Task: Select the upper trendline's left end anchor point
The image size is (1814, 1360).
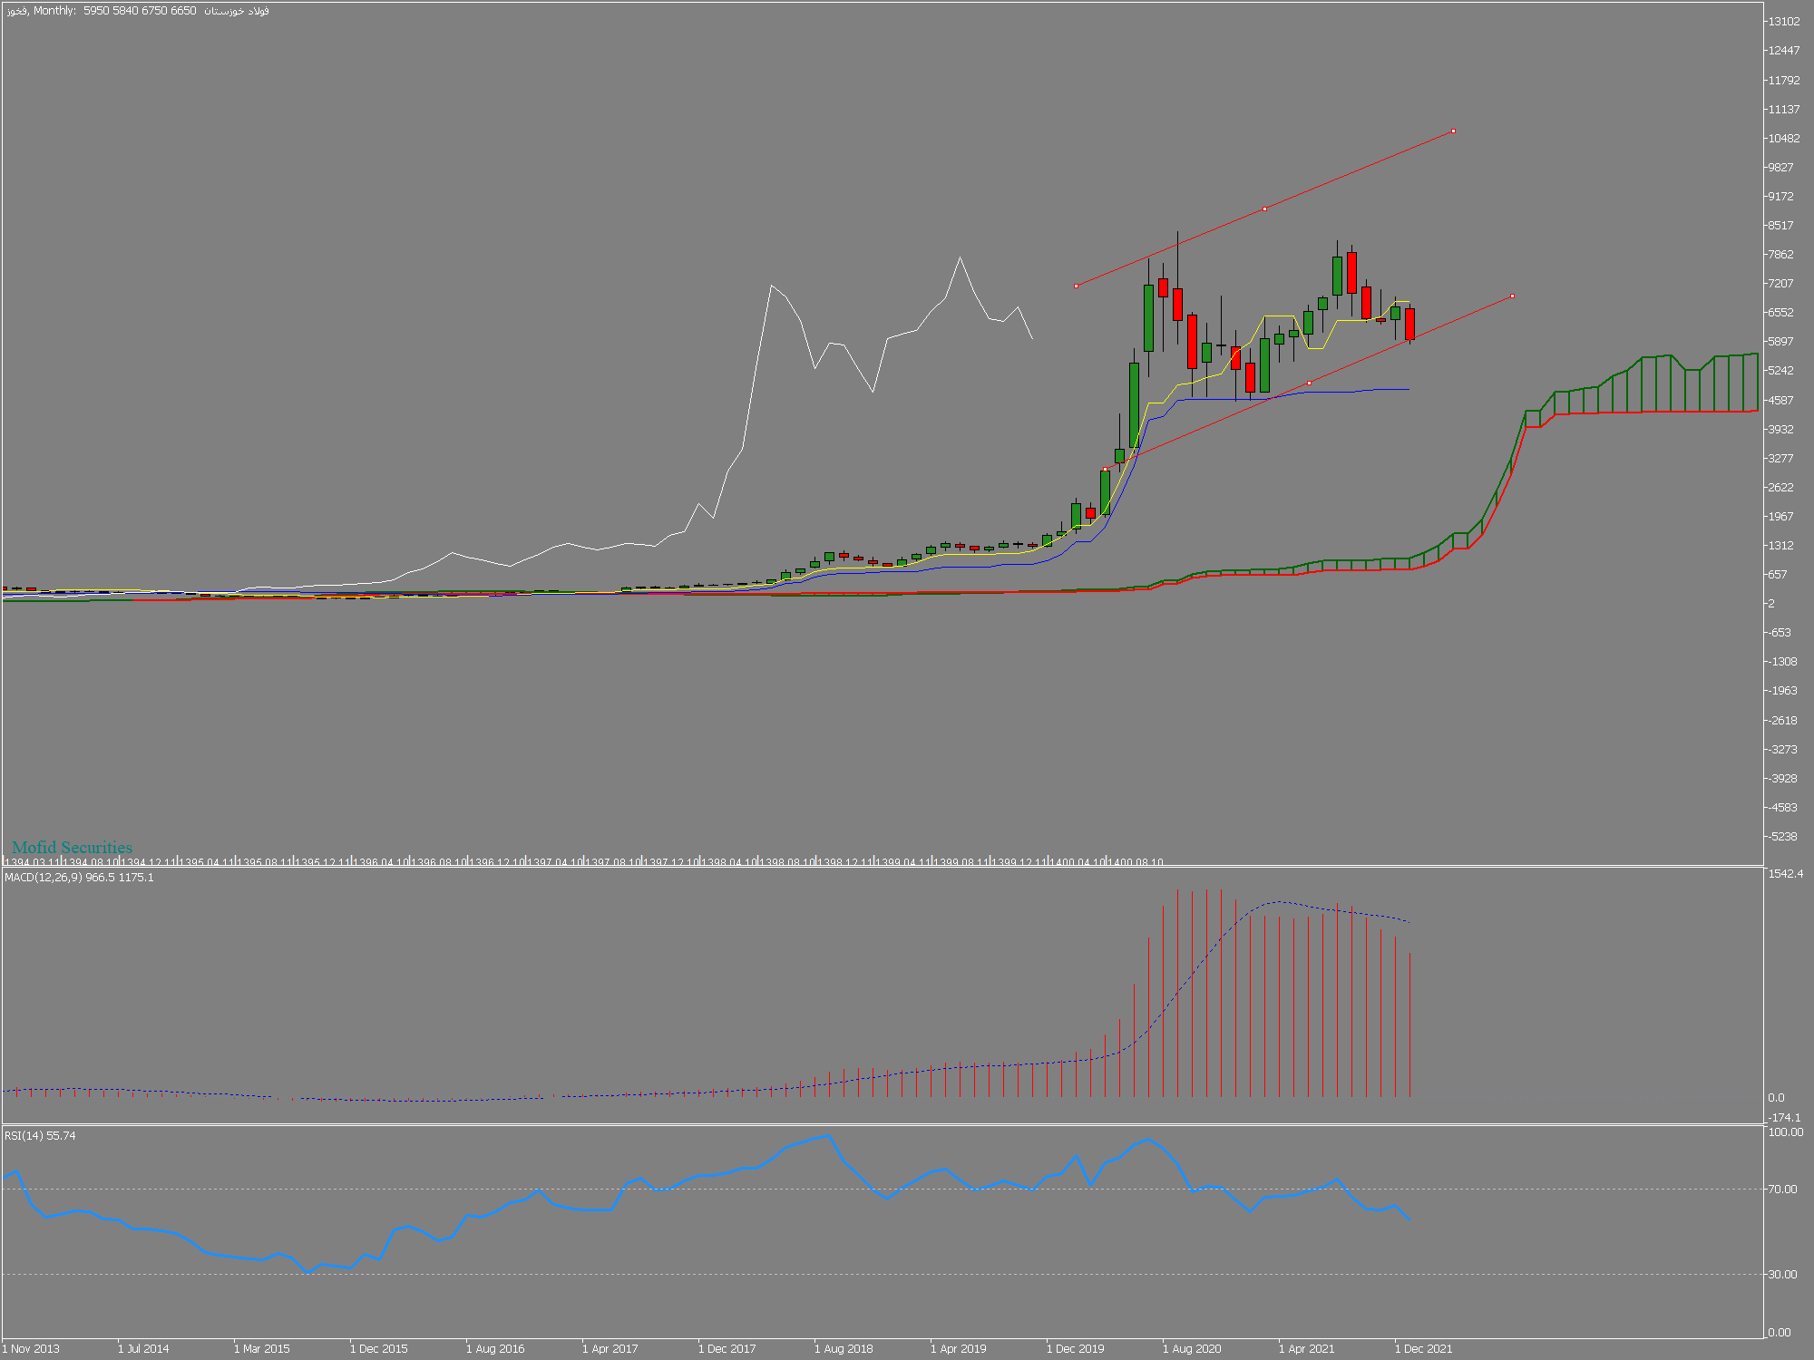Action: pyautogui.click(x=1076, y=287)
